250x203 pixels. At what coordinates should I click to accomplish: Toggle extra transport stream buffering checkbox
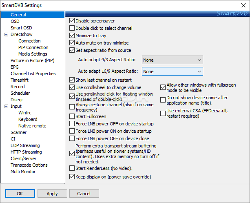72,154
